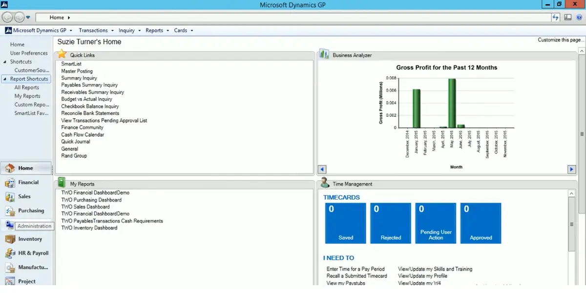Open the Sales module icon
The height and width of the screenshot is (293, 586).
click(x=10, y=197)
